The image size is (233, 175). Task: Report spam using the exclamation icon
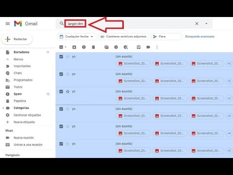(x=84, y=47)
